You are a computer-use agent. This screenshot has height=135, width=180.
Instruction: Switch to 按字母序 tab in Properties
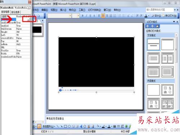[5, 12]
